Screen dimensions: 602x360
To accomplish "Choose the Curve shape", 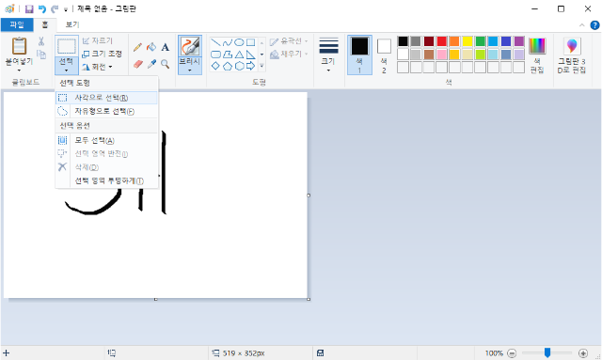I will [x=228, y=42].
